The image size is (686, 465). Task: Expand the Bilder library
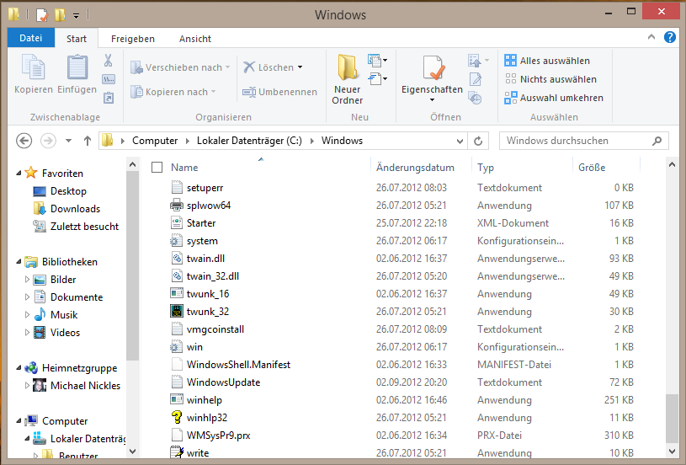tap(27, 280)
